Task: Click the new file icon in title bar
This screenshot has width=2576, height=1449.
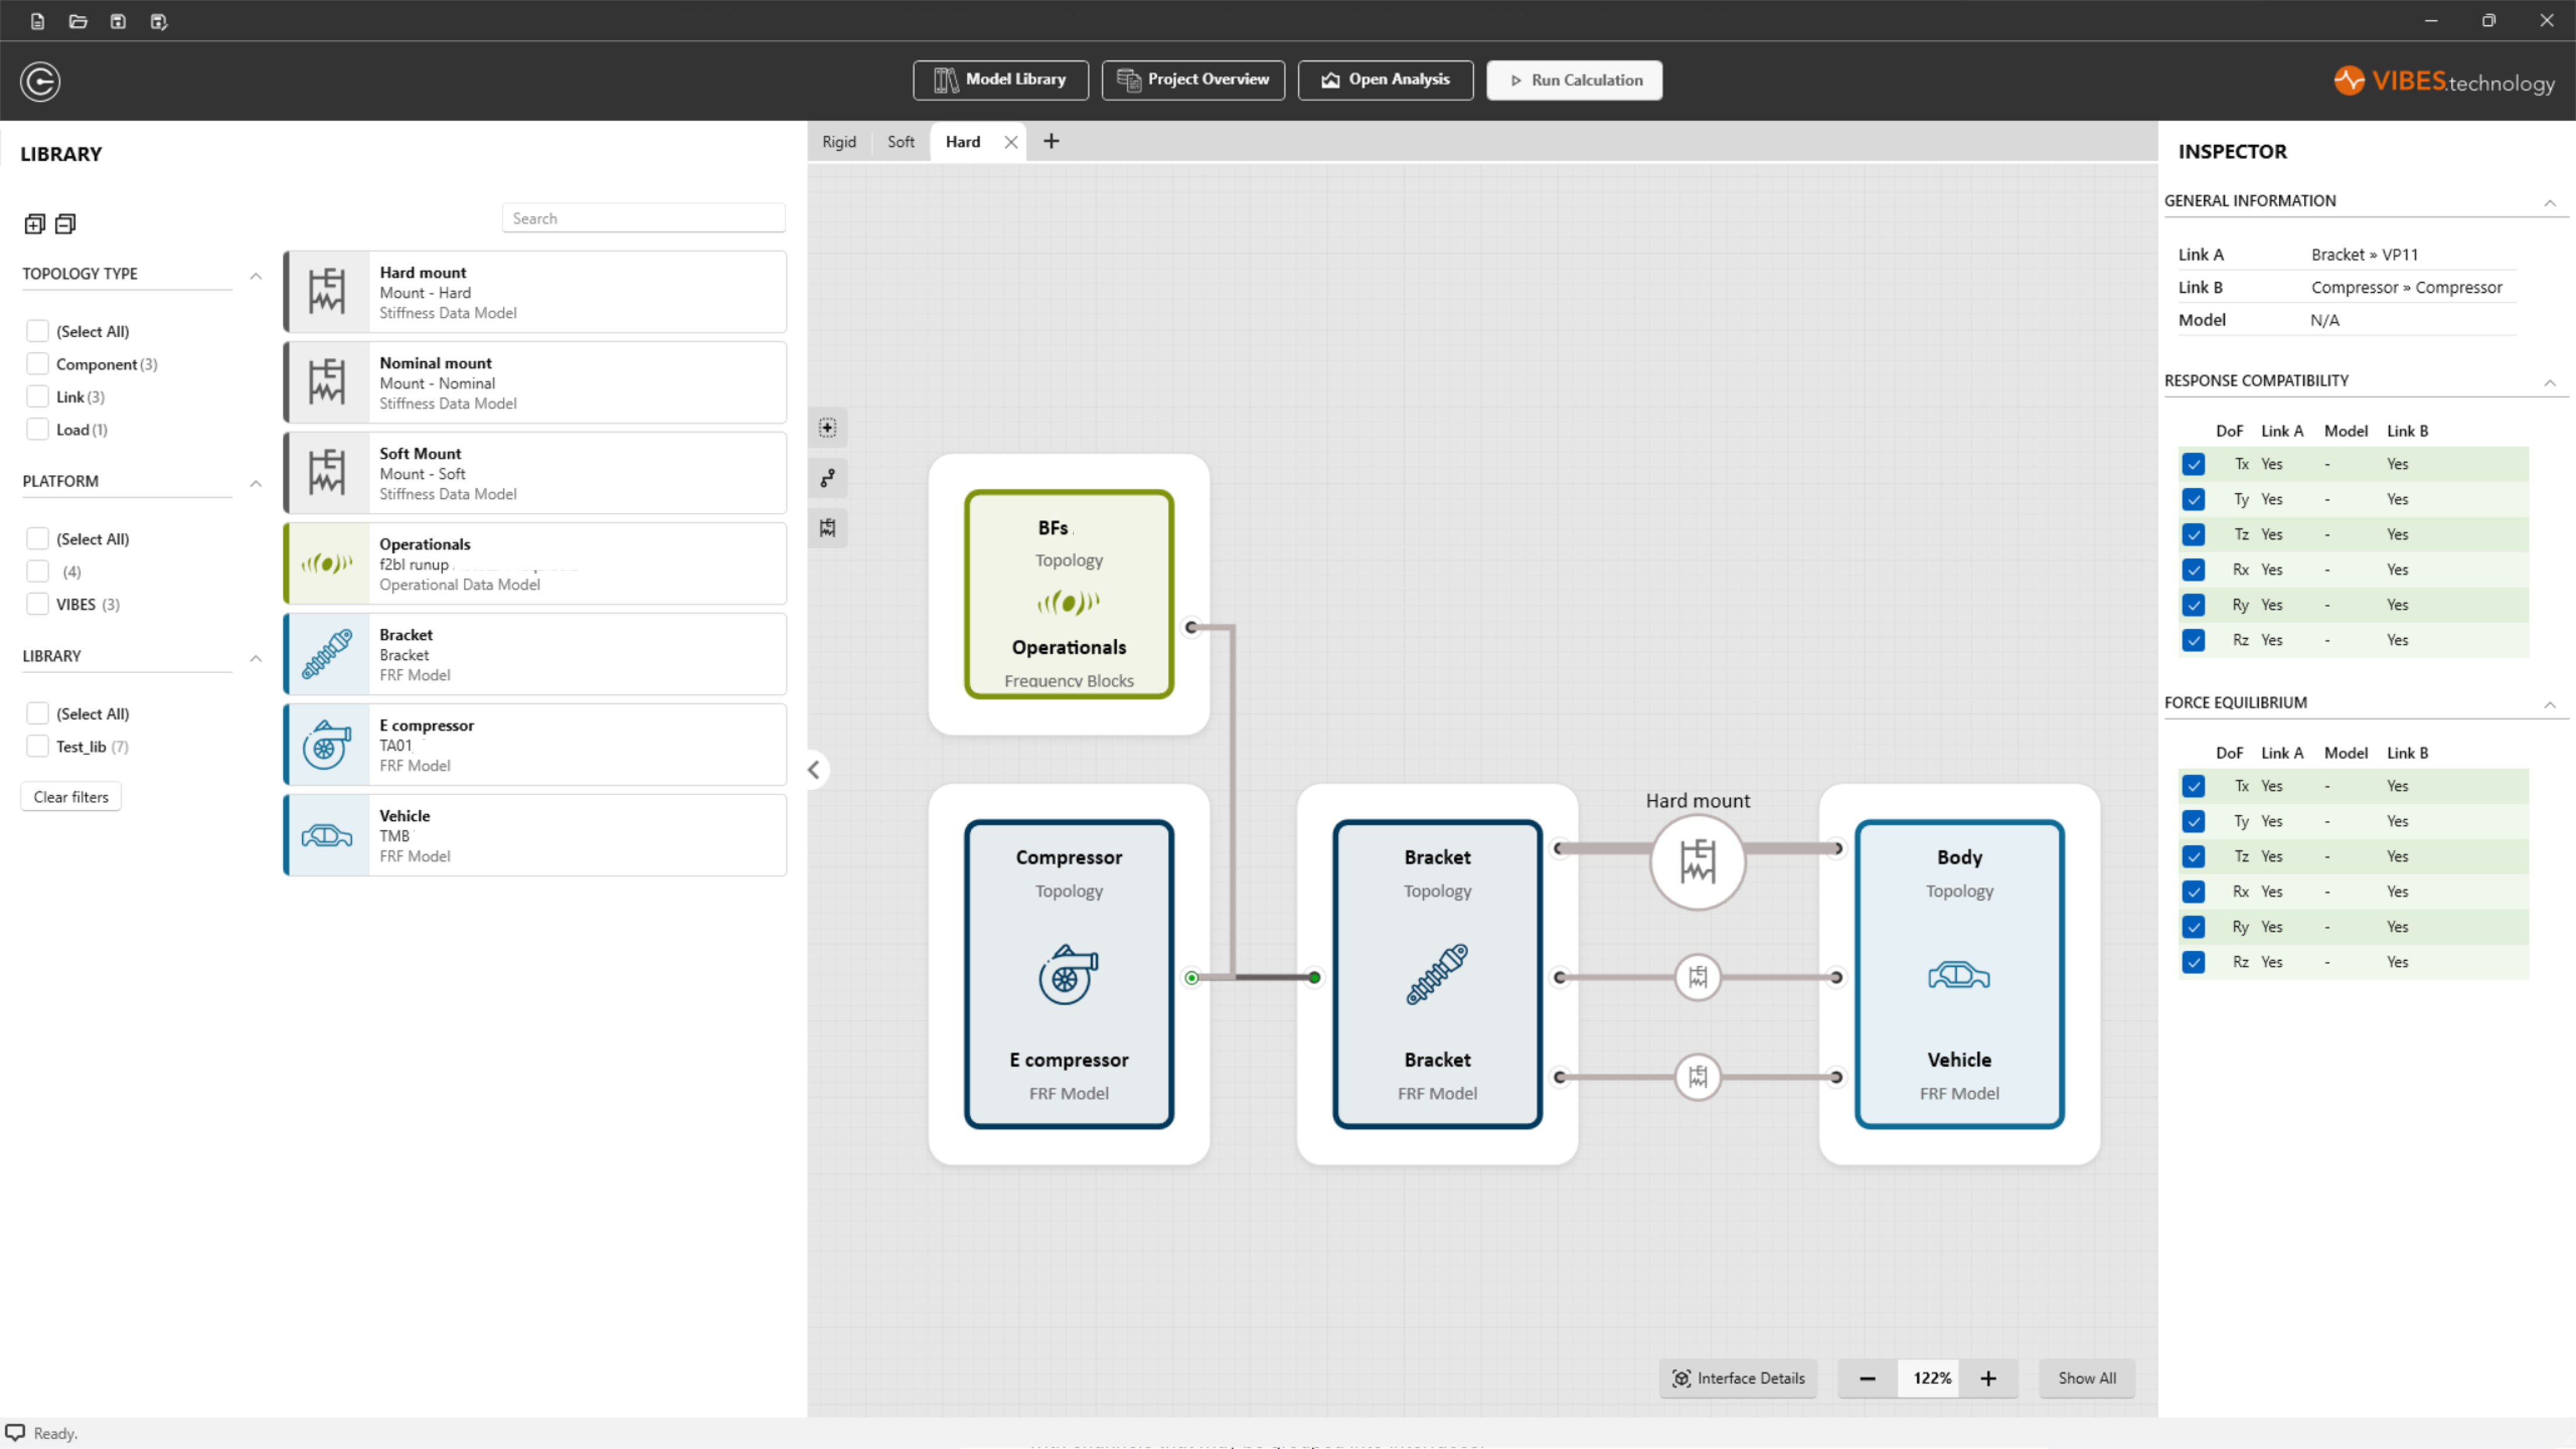Action: pos(37,21)
